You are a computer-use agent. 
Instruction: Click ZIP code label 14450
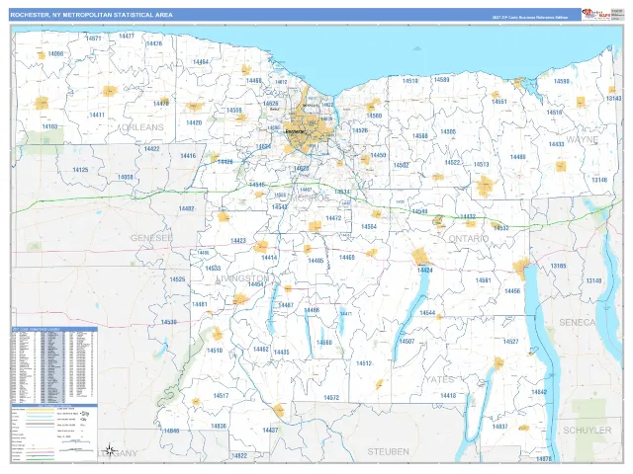point(378,155)
